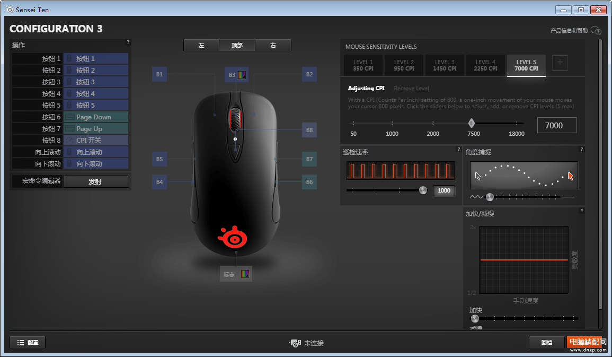Click the 加快/减慢 acceleration curve graph
Viewport: 612px width, 357px height.
click(524, 260)
